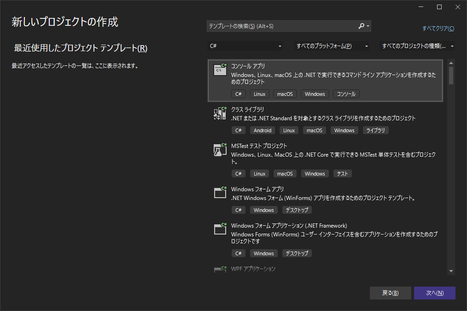Click the MSTest test project icon
The width and height of the screenshot is (467, 311).
pyautogui.click(x=220, y=150)
